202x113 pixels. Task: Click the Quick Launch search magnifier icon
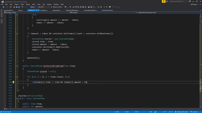pyautogui.click(x=190, y=1)
